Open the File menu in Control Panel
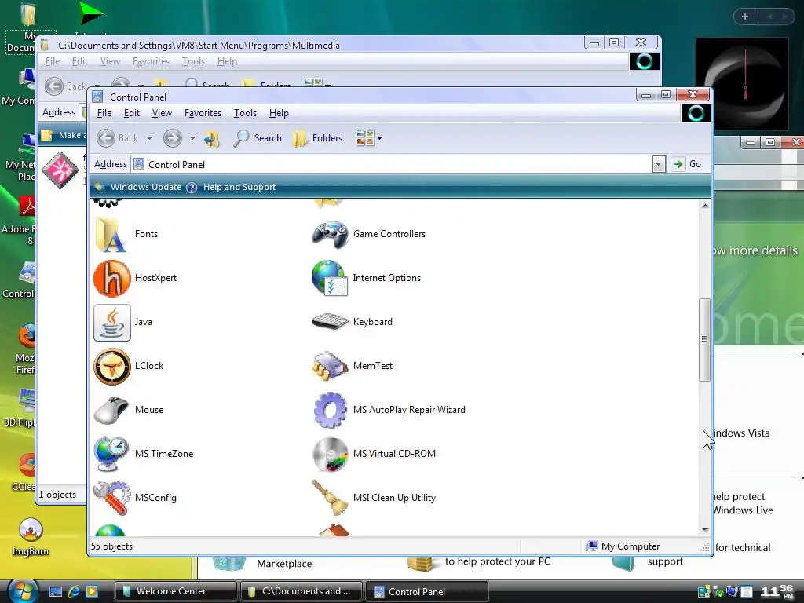The height and width of the screenshot is (603, 804). (104, 113)
